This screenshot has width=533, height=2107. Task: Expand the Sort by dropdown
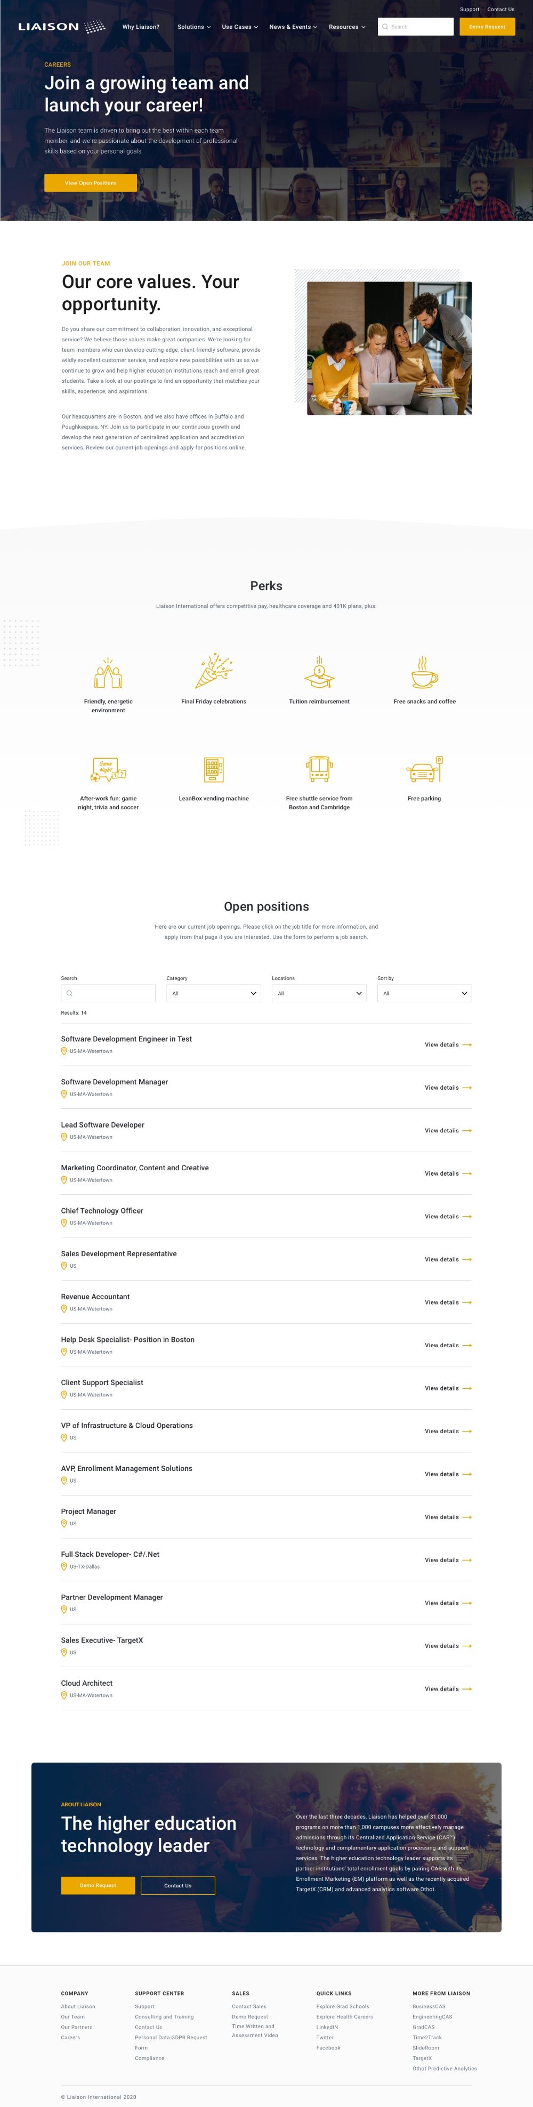[x=424, y=993]
